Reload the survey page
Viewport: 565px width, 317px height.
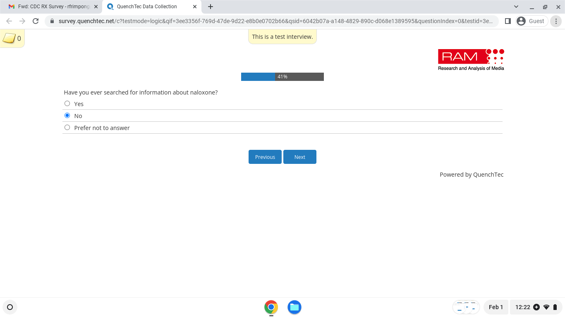point(36,21)
